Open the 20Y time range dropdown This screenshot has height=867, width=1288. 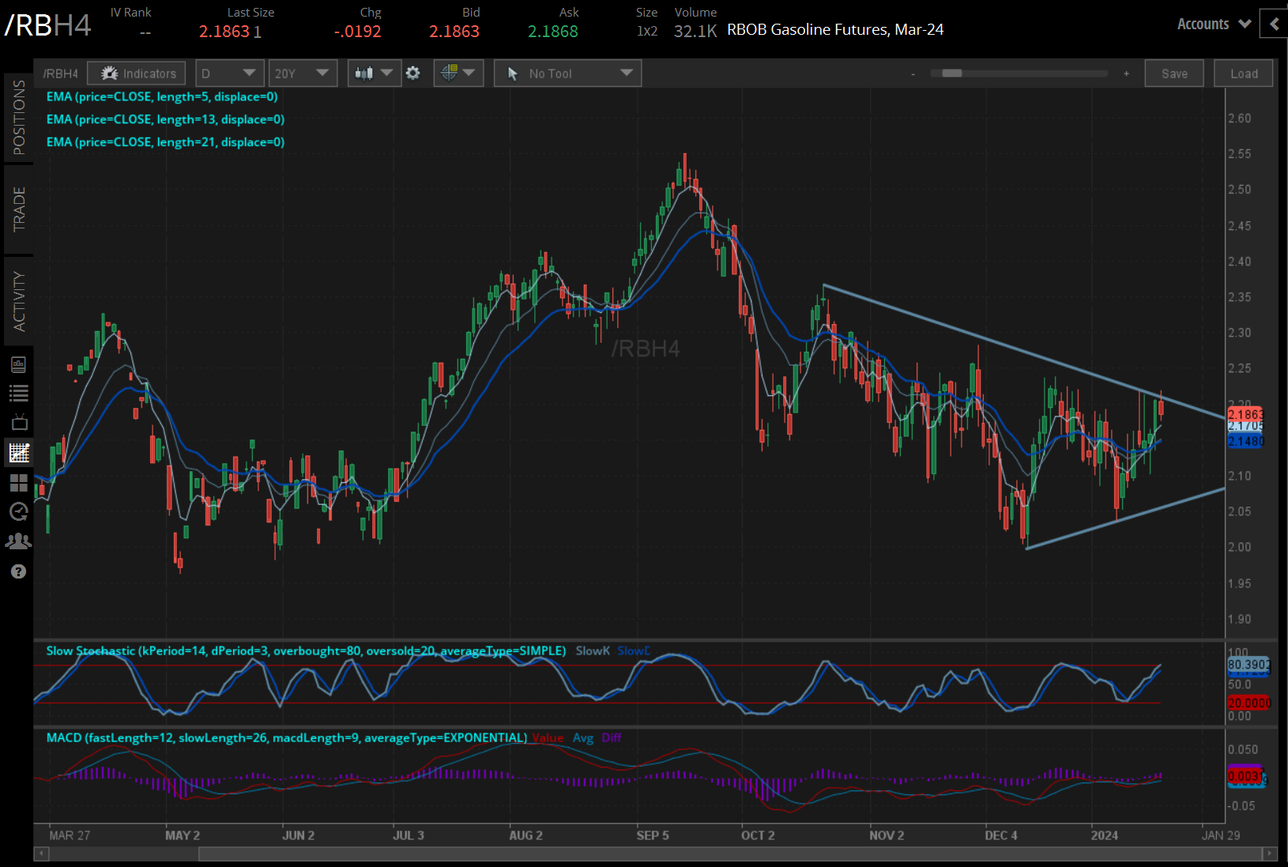point(302,74)
